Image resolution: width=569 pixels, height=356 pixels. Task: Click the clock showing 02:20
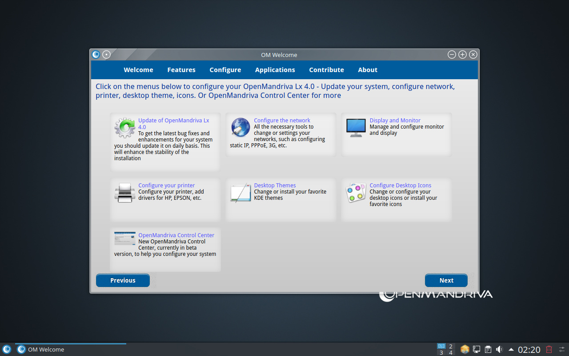tap(529, 350)
